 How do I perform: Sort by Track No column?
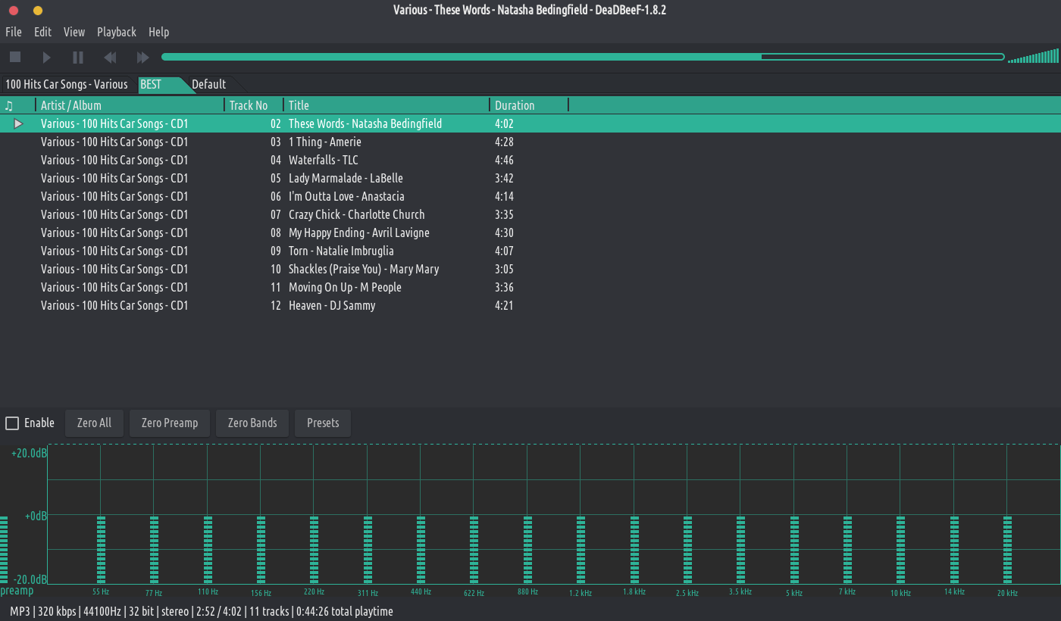[254, 105]
